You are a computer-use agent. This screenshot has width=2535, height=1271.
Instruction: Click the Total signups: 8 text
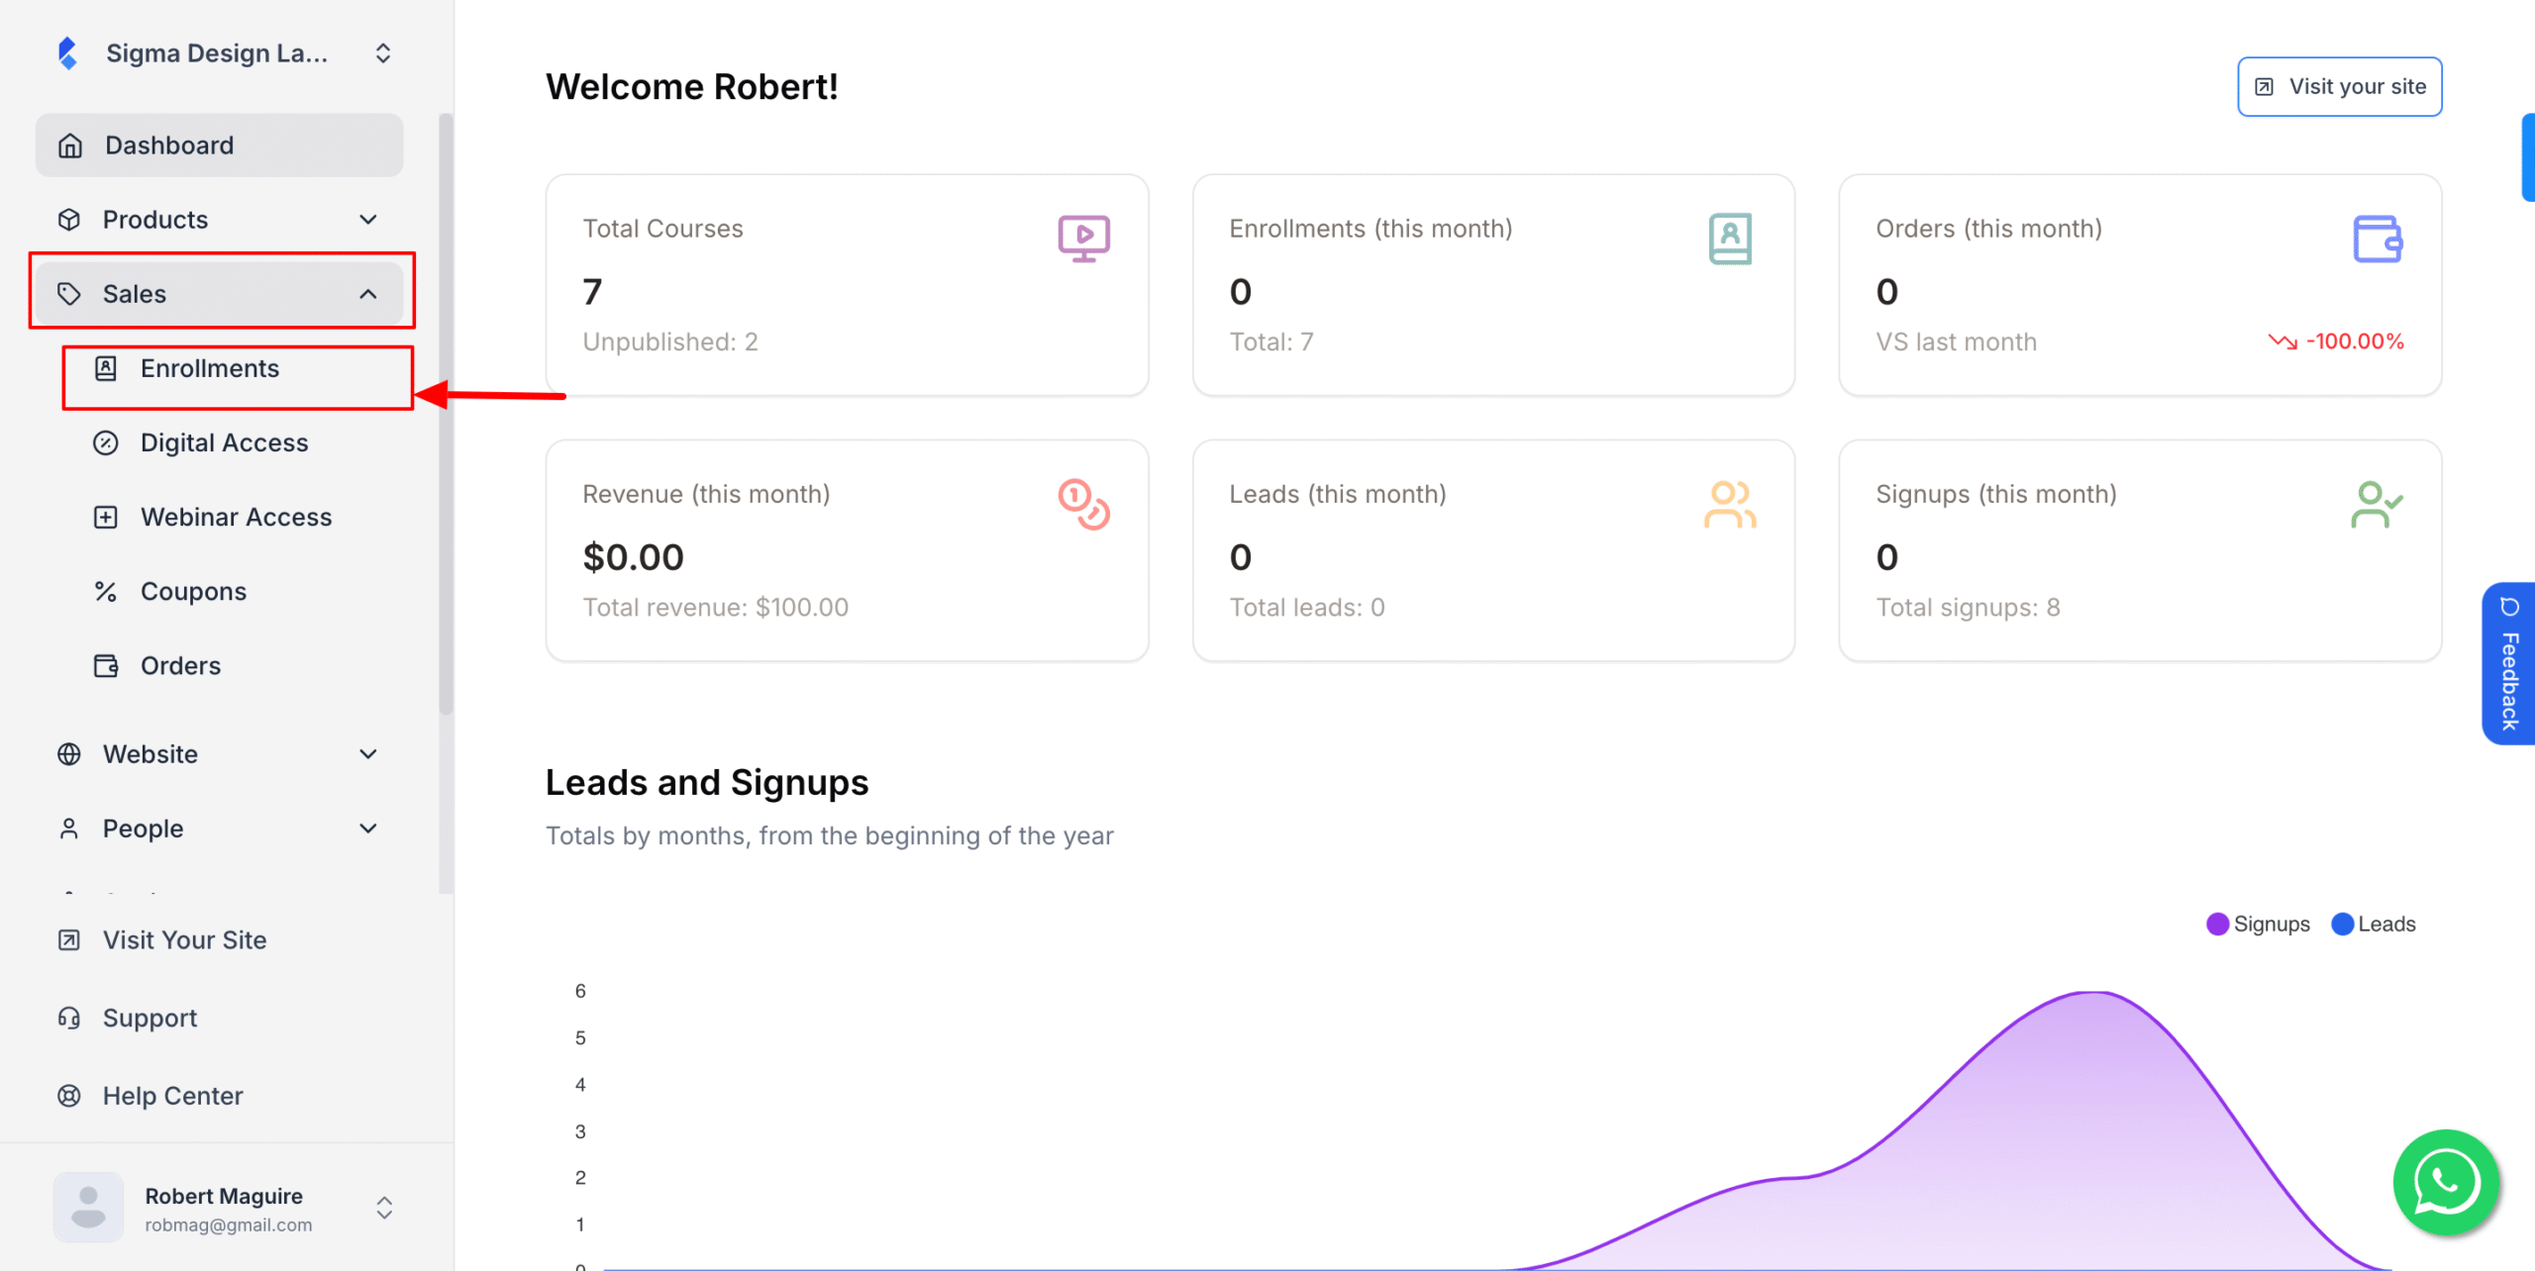1968,607
